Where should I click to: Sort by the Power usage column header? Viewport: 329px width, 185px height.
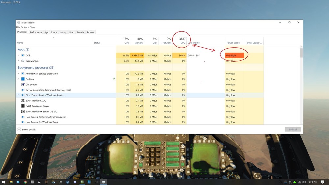(234, 40)
